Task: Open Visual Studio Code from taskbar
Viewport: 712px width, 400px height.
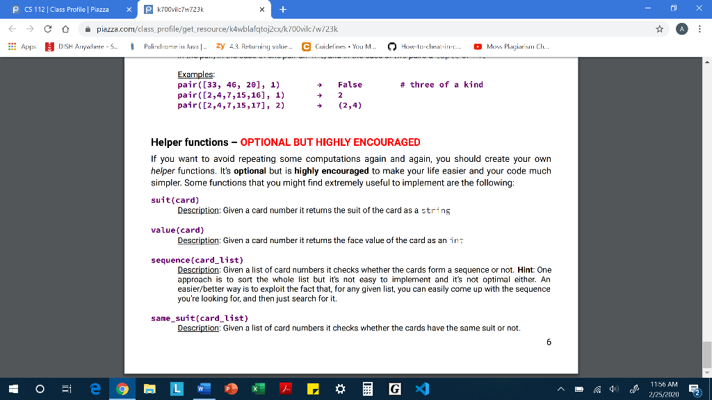Action: (422, 389)
